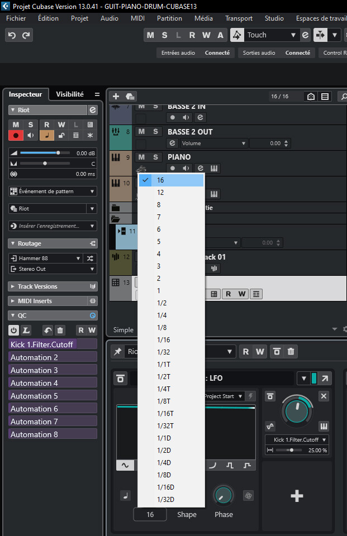Toggle global Mute M in toolbar
Viewport: 347px width, 536px height.
pos(150,35)
